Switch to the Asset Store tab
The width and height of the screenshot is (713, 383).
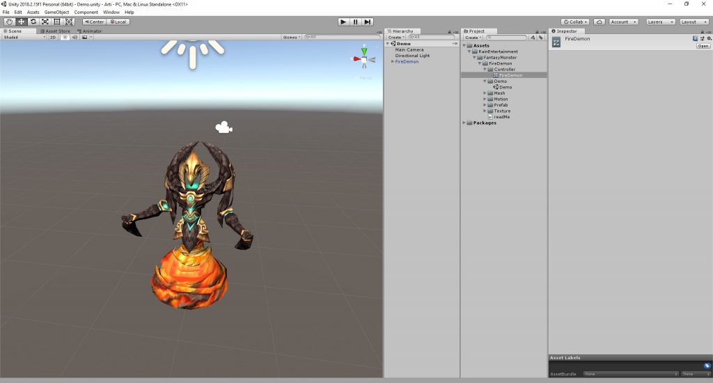pos(55,31)
